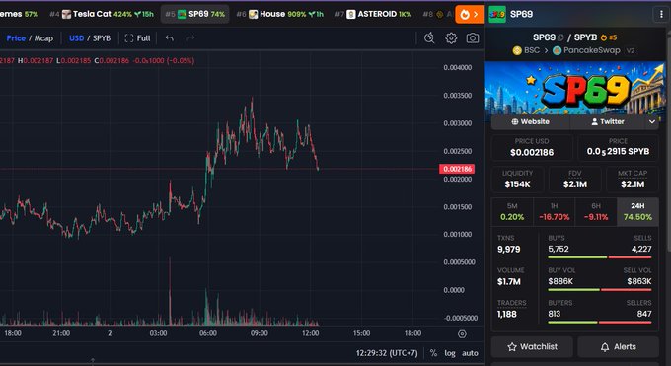671x366 pixels.
Task: Toggle Full screen chart mode
Action: [x=137, y=38]
